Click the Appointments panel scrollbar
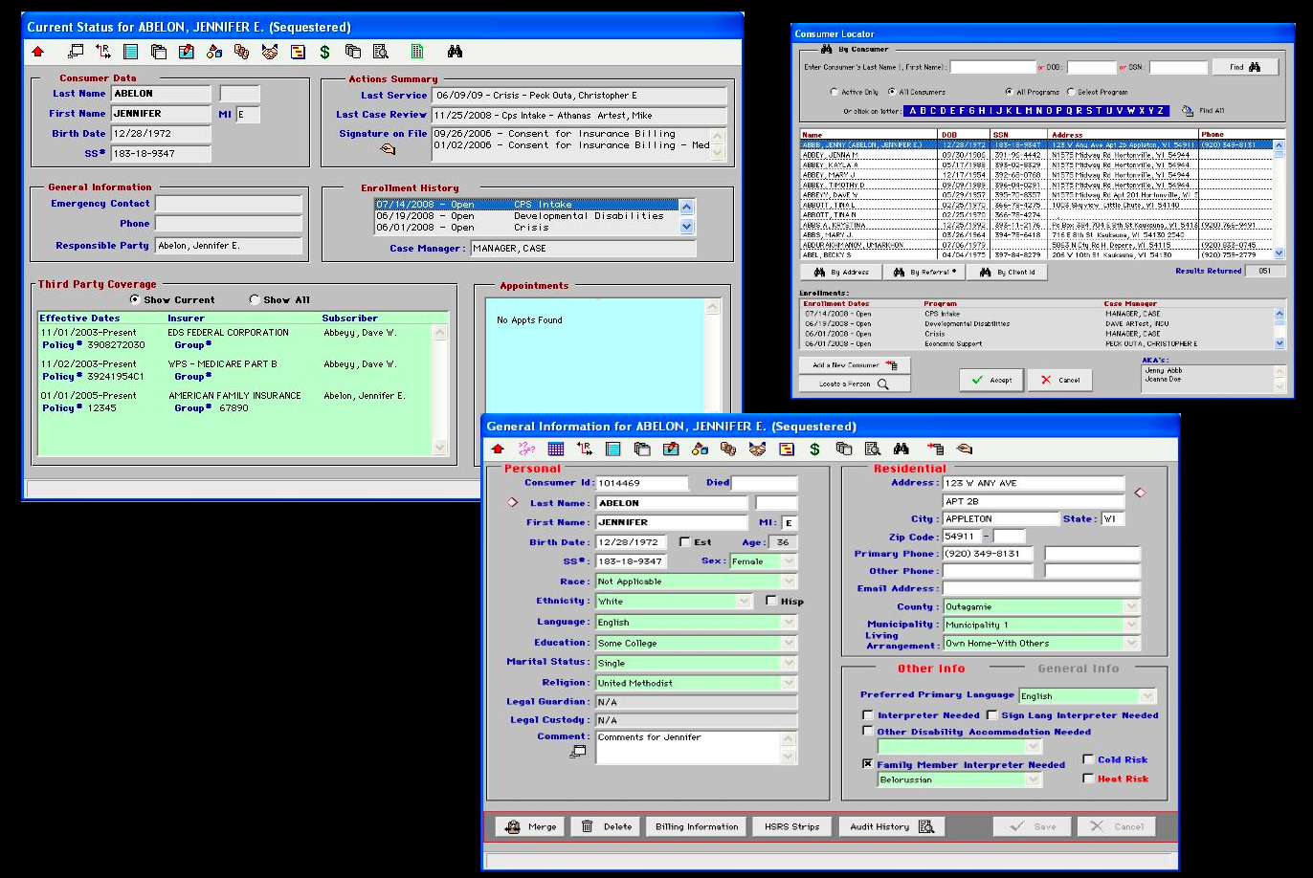The image size is (1313, 878). click(x=712, y=356)
